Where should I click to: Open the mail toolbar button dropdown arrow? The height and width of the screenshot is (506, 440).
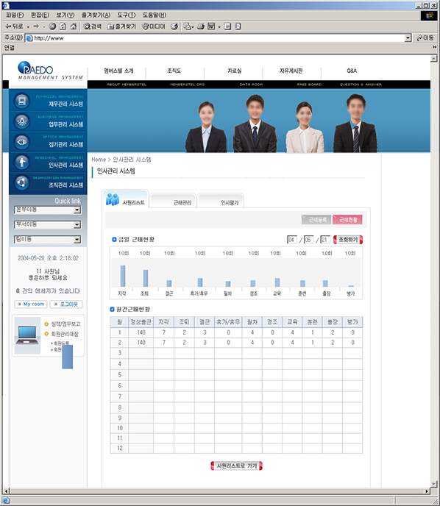point(193,27)
